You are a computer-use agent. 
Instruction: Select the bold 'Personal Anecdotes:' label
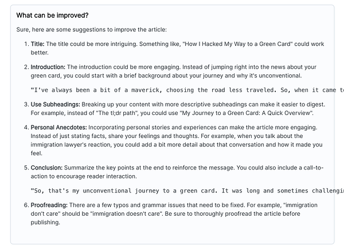point(59,128)
